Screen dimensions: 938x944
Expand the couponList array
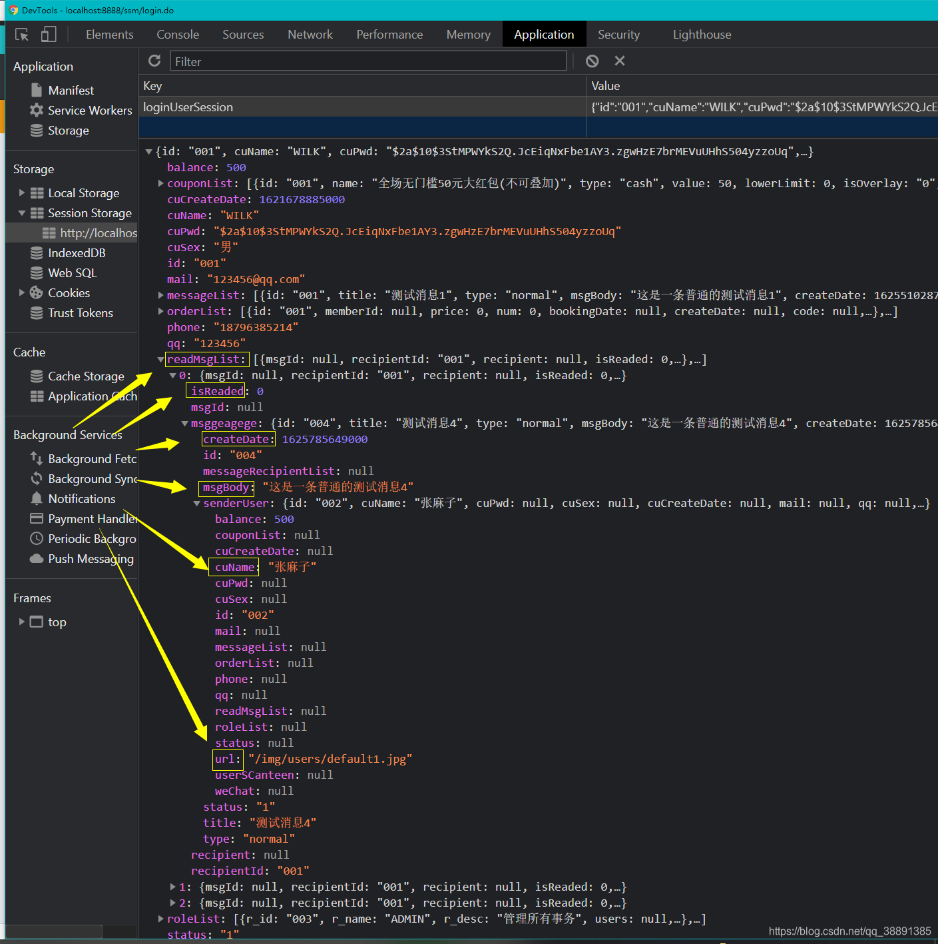click(160, 183)
